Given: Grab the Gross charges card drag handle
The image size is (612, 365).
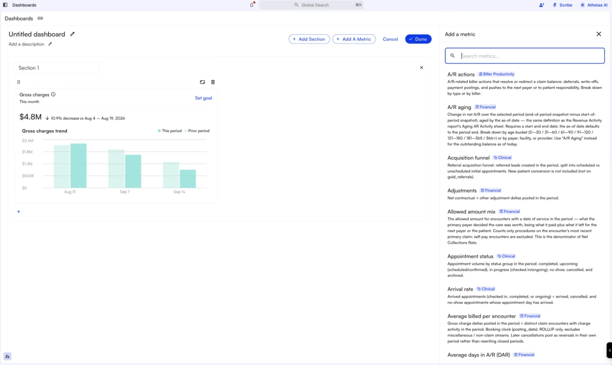Looking at the screenshot, I should (x=18, y=82).
